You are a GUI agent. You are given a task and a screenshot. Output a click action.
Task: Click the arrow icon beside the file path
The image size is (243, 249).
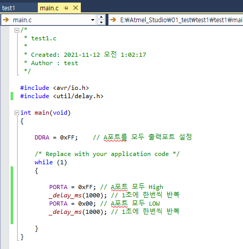coord(113,20)
